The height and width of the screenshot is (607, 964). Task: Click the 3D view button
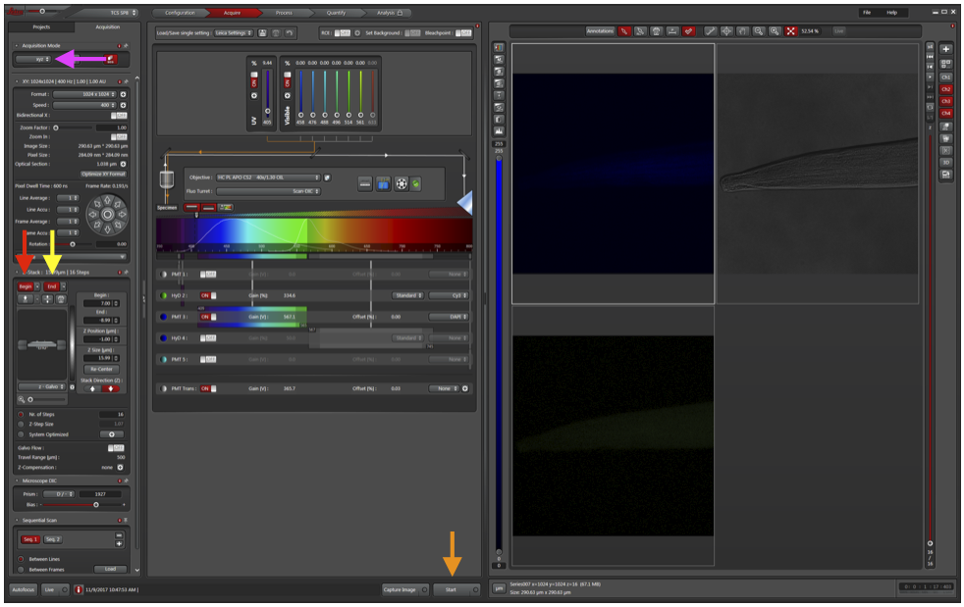(945, 162)
